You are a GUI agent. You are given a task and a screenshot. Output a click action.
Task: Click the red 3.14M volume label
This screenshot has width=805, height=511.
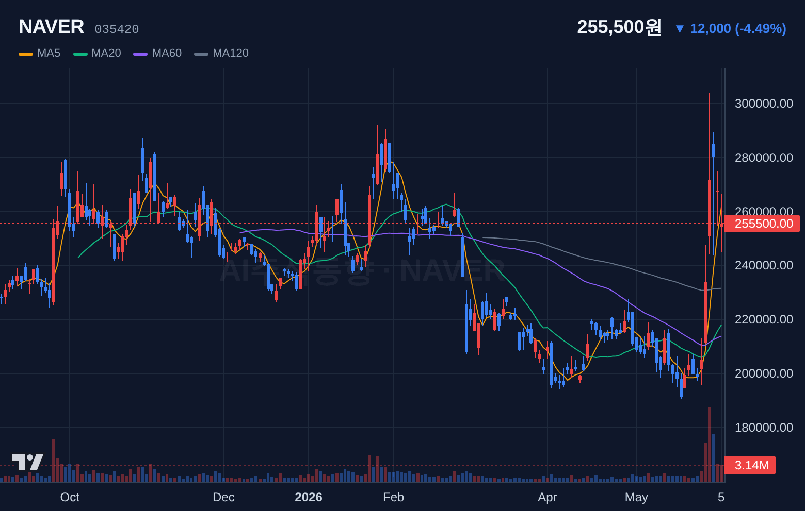[750, 465]
